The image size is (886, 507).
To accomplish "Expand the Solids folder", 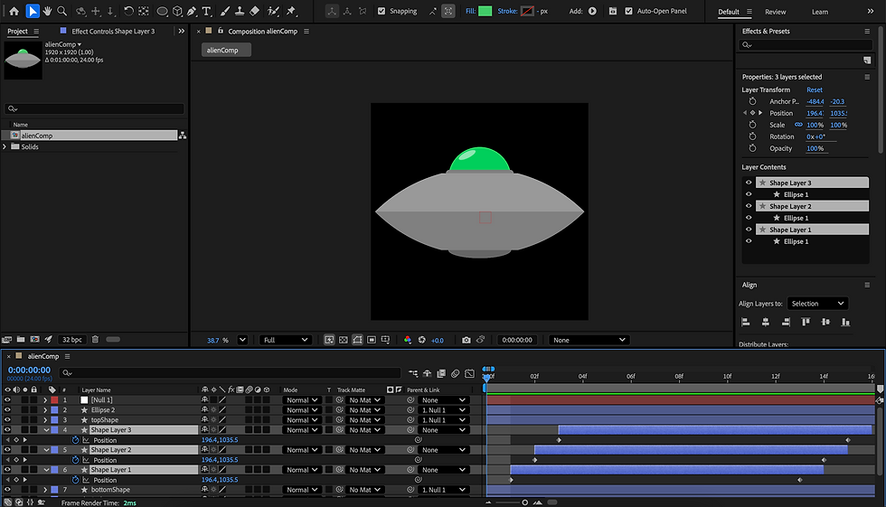I will pos(5,146).
